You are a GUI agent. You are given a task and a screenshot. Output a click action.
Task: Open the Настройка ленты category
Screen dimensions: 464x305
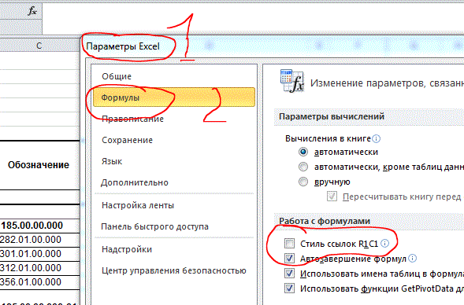tap(173, 205)
